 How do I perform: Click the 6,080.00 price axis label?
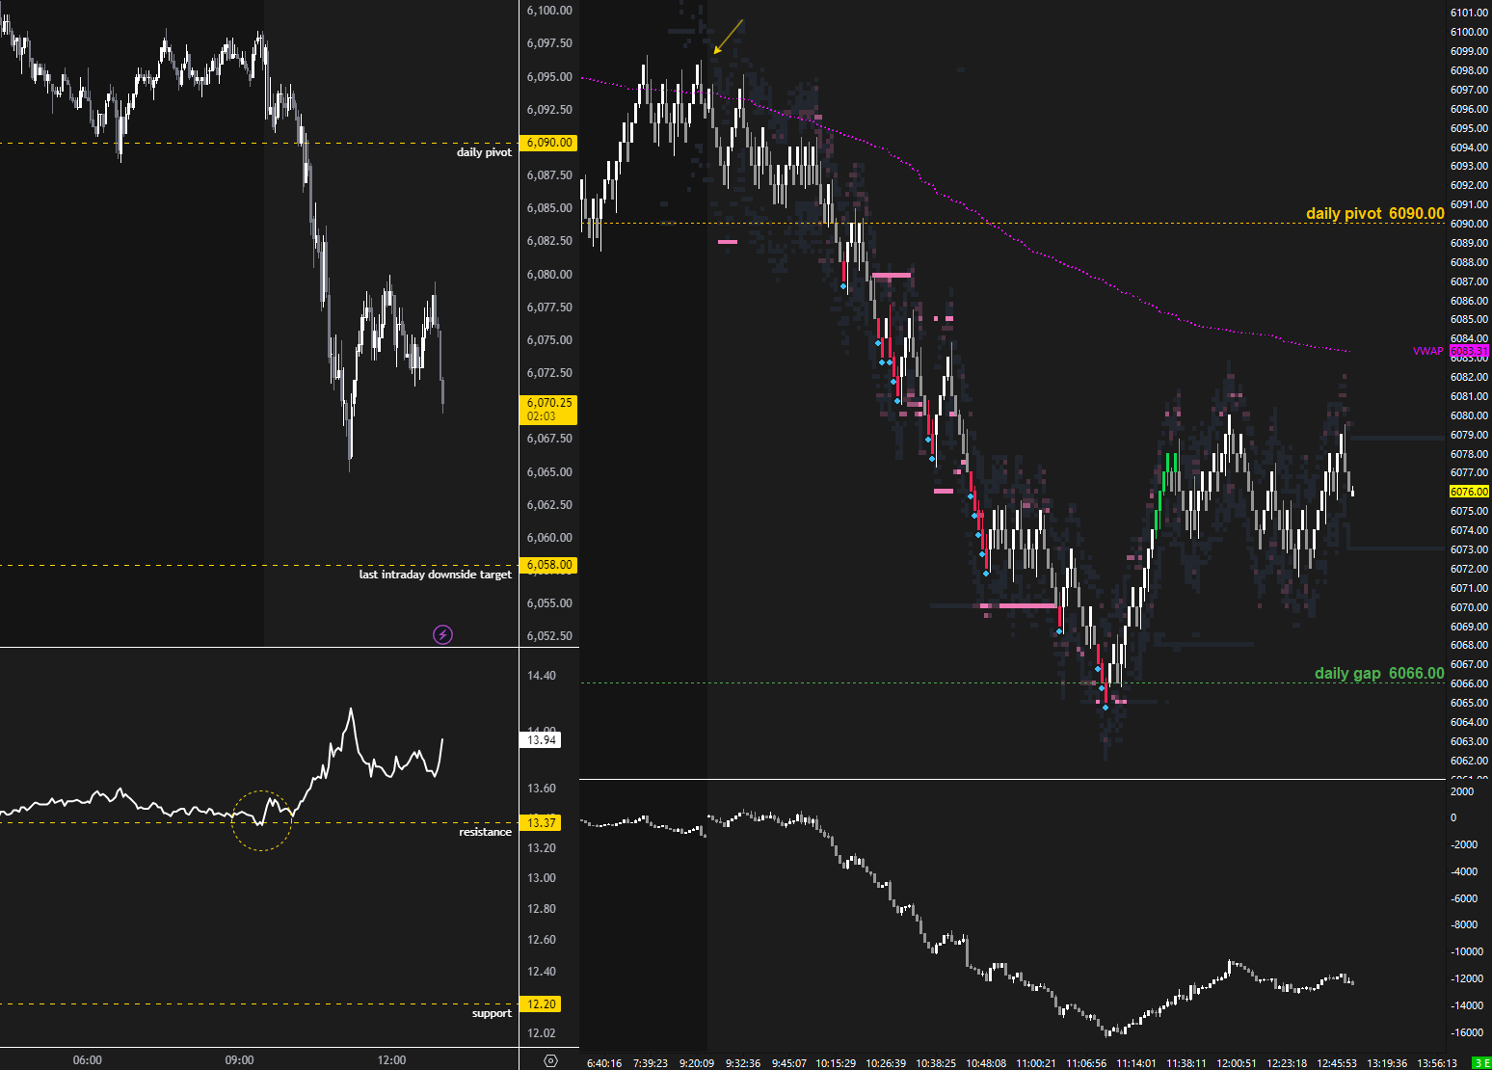click(549, 275)
